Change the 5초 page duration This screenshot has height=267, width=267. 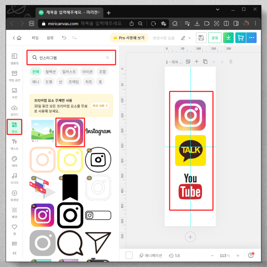175,255
